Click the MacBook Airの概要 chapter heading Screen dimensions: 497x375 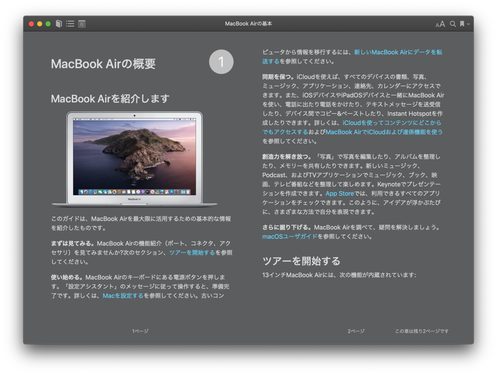coord(103,64)
